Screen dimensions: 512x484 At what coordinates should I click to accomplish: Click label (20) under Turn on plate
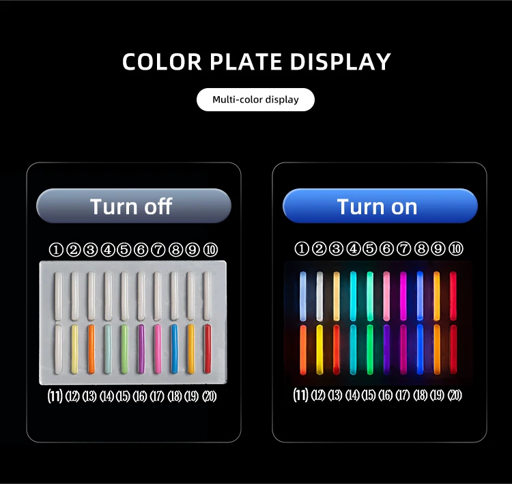pyautogui.click(x=455, y=395)
